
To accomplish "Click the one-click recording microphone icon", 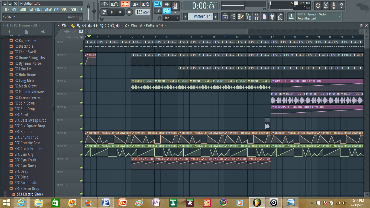I will [x=334, y=5].
